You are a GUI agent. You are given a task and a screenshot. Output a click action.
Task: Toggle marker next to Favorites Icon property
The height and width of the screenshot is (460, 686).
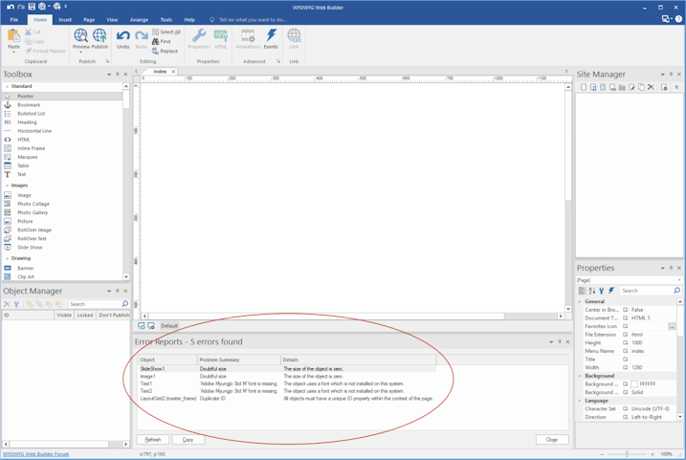coord(626,326)
